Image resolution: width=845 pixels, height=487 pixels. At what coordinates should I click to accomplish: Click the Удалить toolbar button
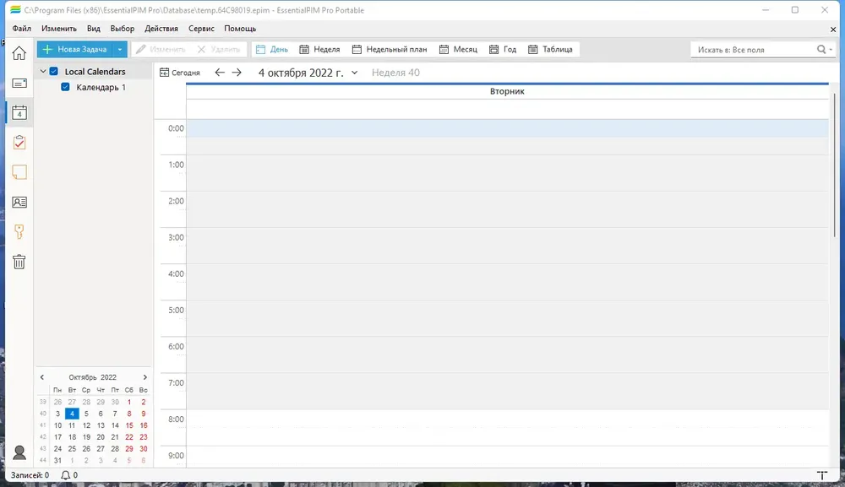219,50
